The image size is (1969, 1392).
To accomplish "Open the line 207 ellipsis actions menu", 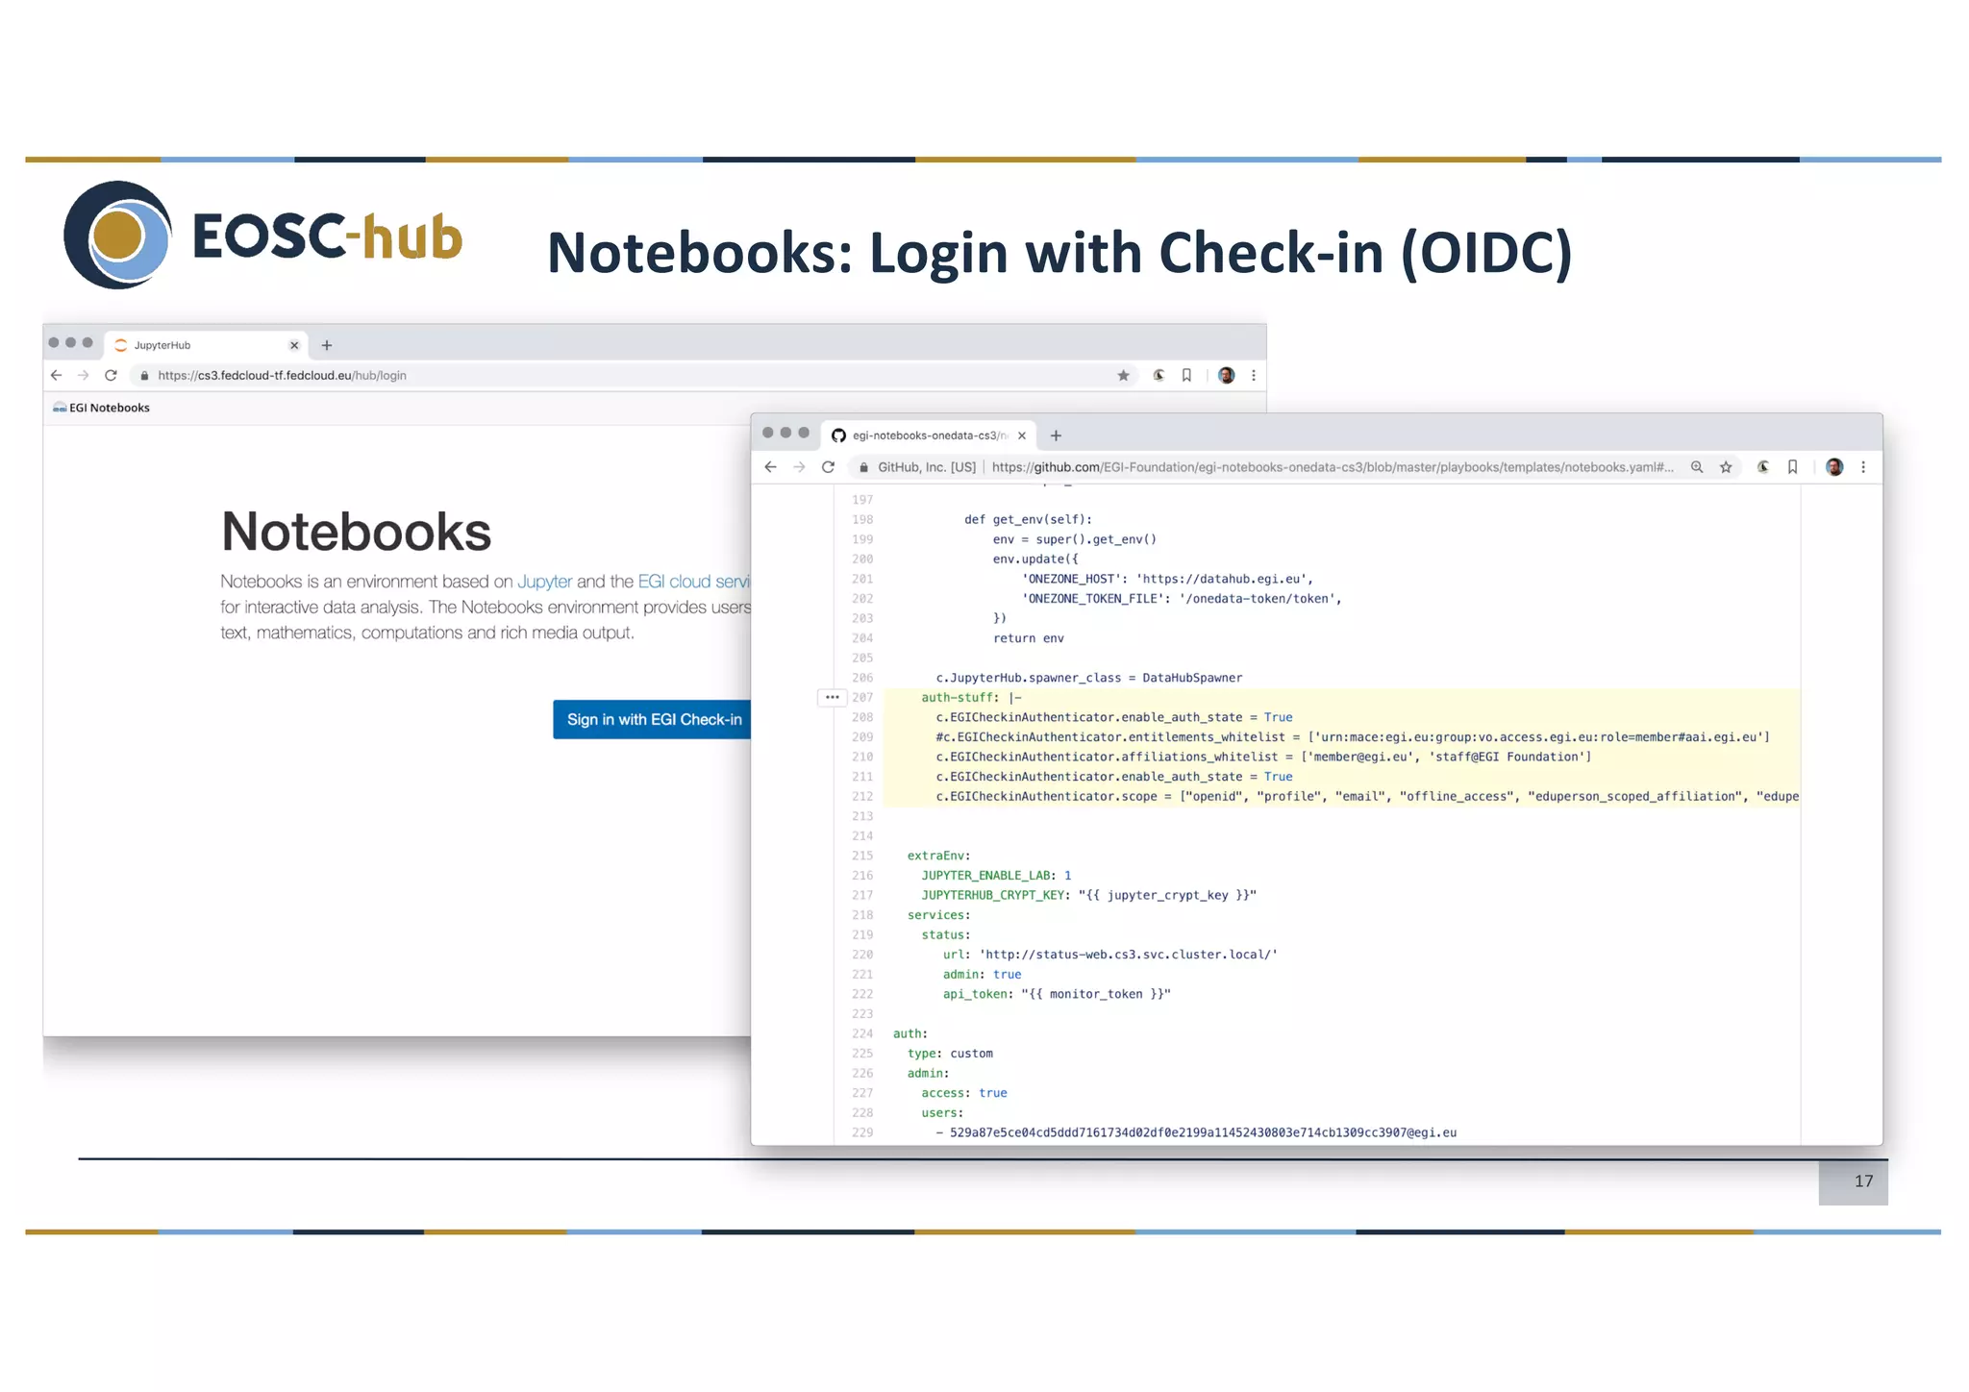I will tap(832, 698).
